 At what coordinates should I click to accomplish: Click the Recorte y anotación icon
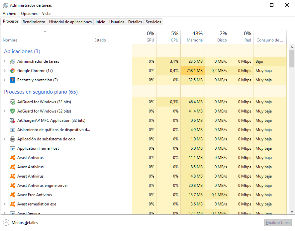12,80
